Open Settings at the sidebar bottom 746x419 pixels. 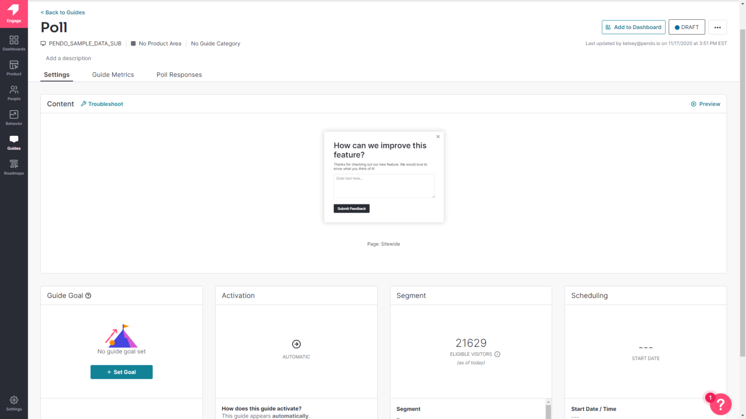pos(14,402)
